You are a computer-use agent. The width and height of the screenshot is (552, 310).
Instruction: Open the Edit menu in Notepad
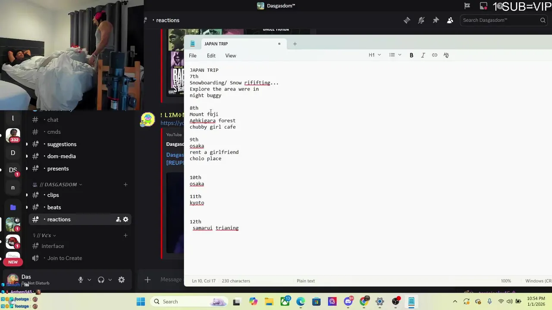click(x=211, y=56)
